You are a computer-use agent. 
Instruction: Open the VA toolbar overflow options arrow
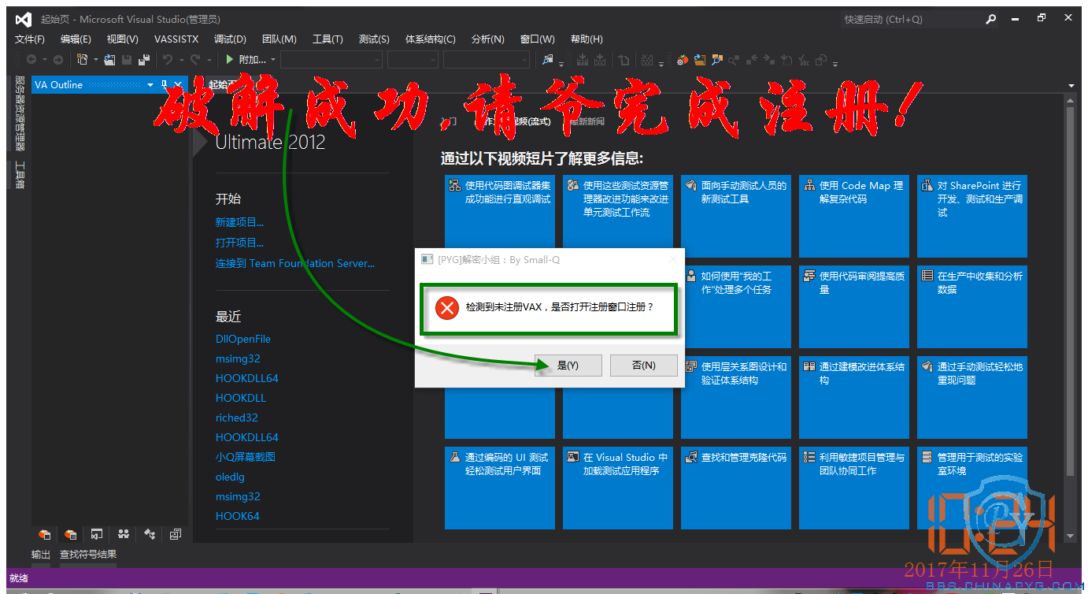(835, 63)
